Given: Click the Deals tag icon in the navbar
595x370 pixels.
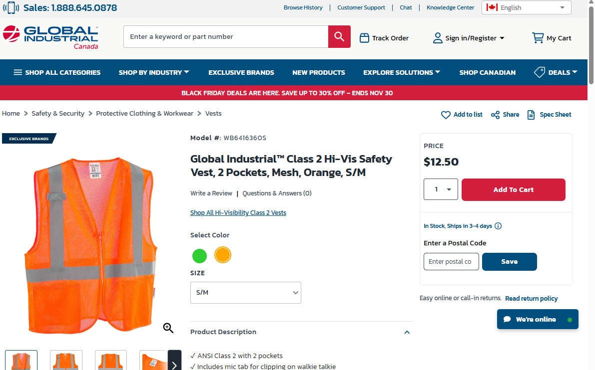Looking at the screenshot, I should coord(540,72).
